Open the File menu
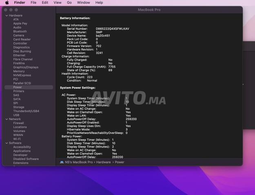This screenshot has width=255, height=195. click(33, 2)
